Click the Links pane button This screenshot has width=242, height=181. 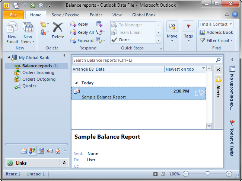click(x=32, y=163)
